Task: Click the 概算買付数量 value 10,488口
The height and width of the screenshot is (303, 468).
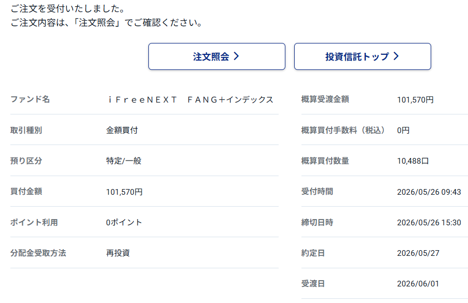Action: pos(413,161)
